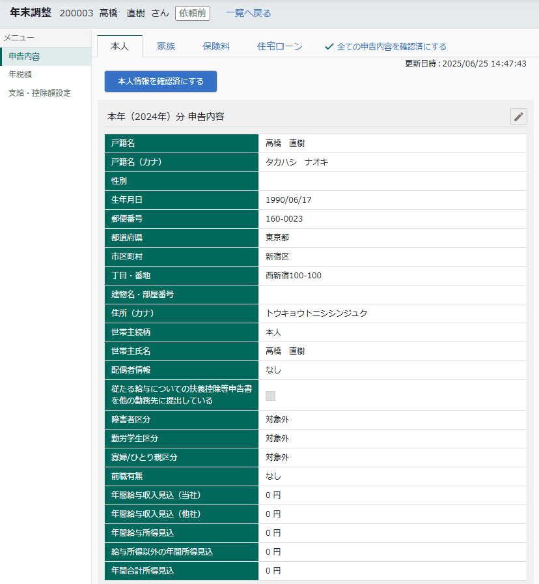Click the 年間給与所得見込 value 0 円
This screenshot has width=539, height=584.
273,533
